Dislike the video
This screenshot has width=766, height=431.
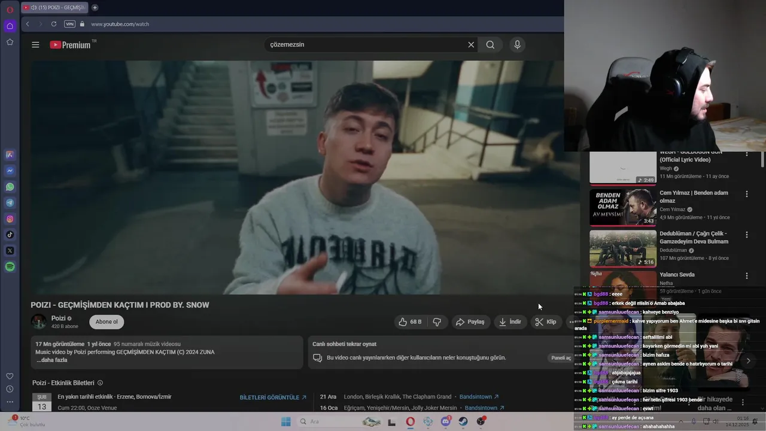coord(437,322)
